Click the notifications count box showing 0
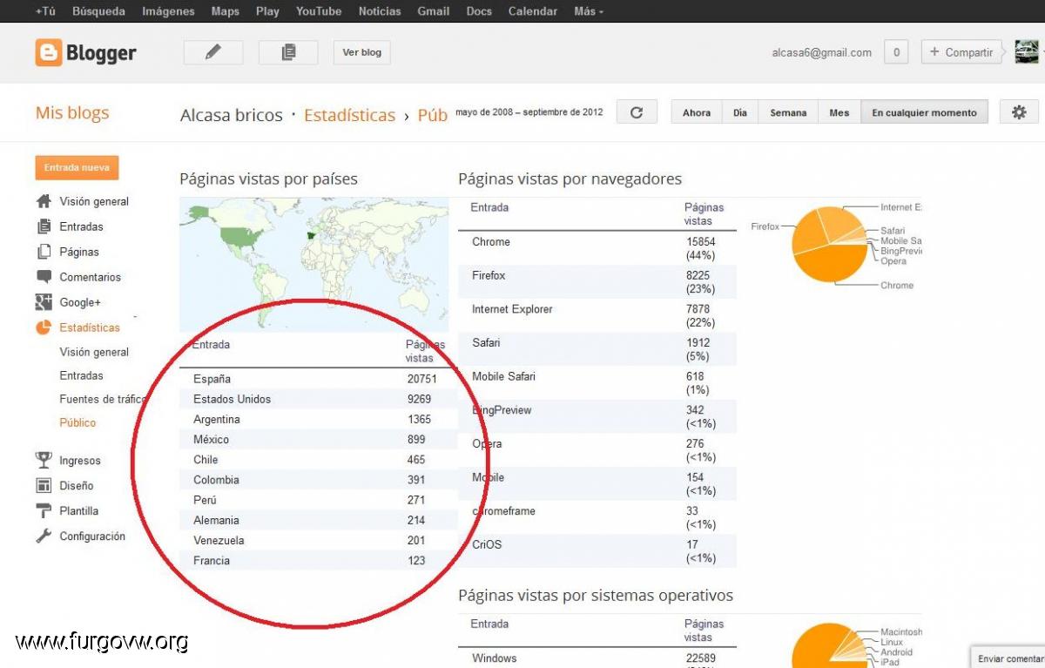This screenshot has width=1045, height=668. [896, 52]
